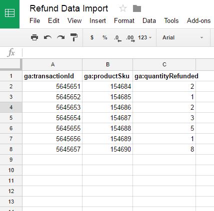
Task: Open the Google Sheets home icon
Action: [x=9, y=14]
